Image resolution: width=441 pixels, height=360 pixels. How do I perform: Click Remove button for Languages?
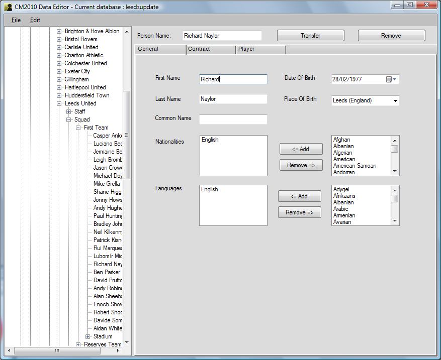coord(299,212)
